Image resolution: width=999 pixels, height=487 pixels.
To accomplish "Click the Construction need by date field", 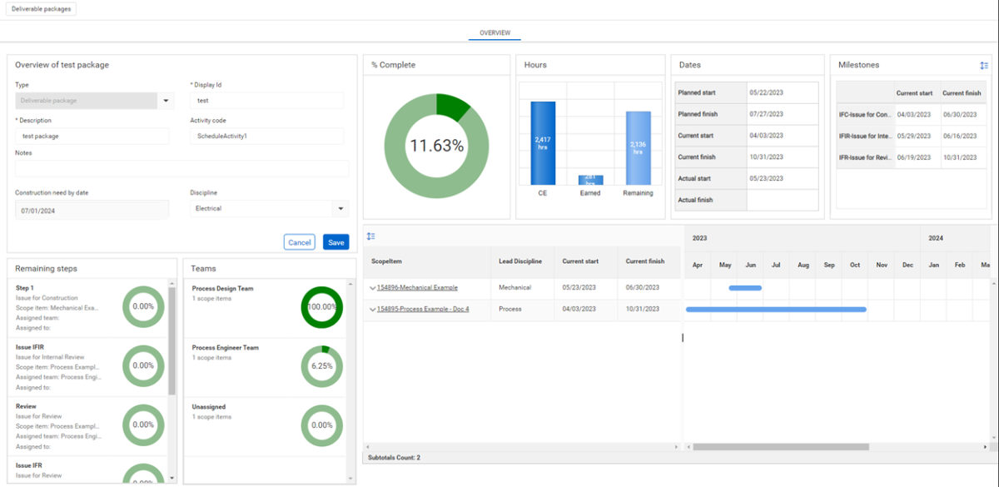I will tap(92, 211).
